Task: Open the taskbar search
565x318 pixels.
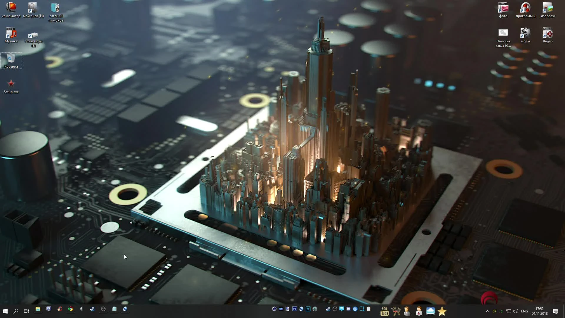Action: click(16, 311)
